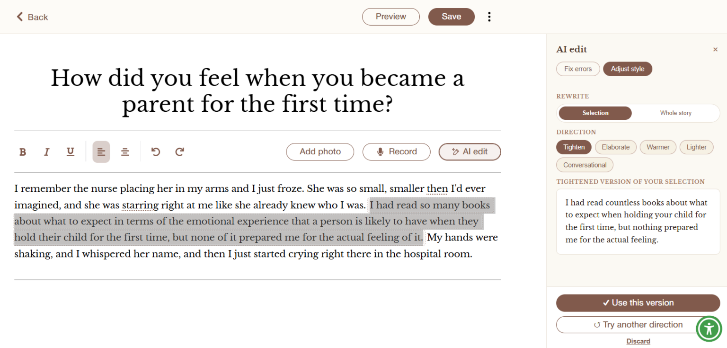Image resolution: width=727 pixels, height=348 pixels.
Task: Apply bold formatting icon
Action: (22, 152)
